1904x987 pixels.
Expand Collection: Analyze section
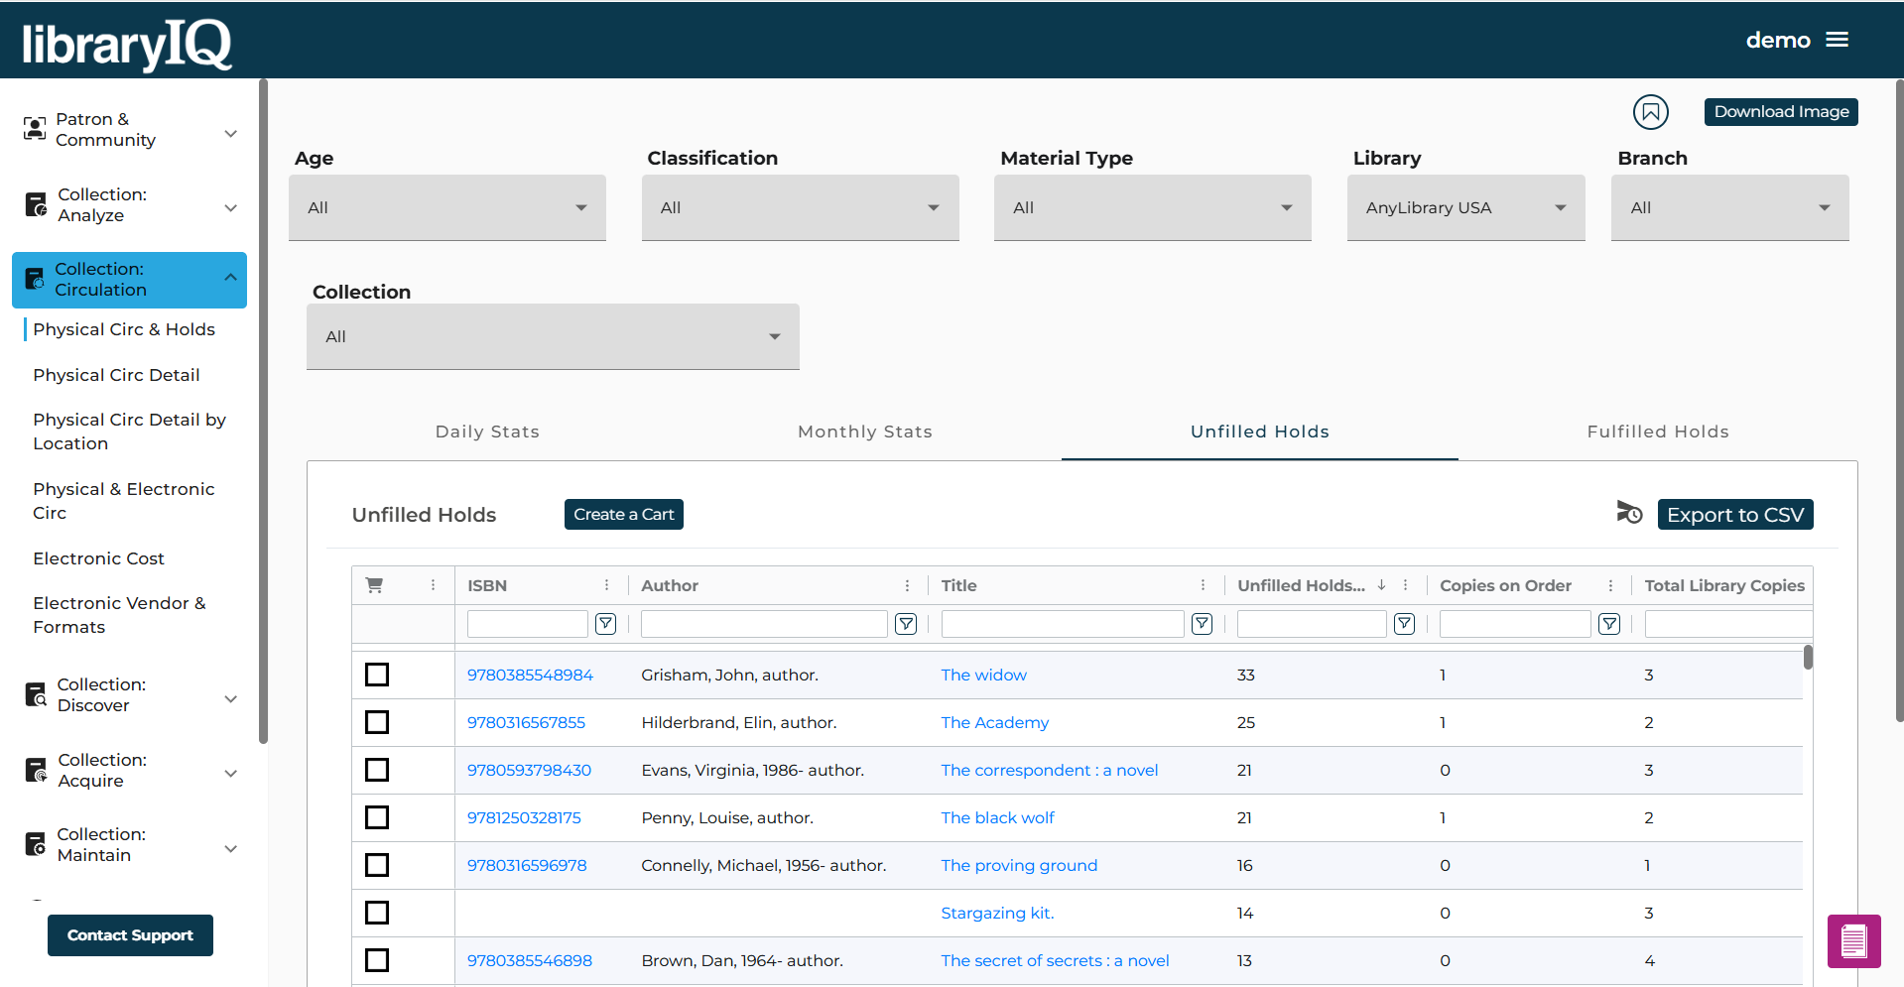pyautogui.click(x=230, y=207)
